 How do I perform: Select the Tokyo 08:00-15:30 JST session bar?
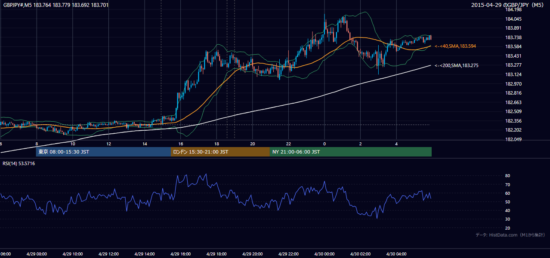[x=103, y=152]
